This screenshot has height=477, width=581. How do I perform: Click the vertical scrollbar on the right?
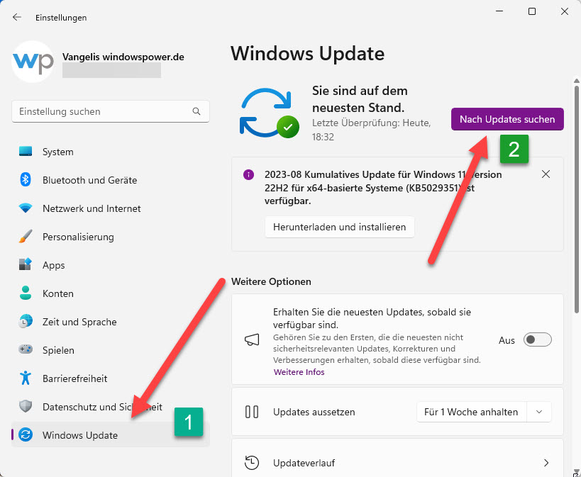[576, 200]
